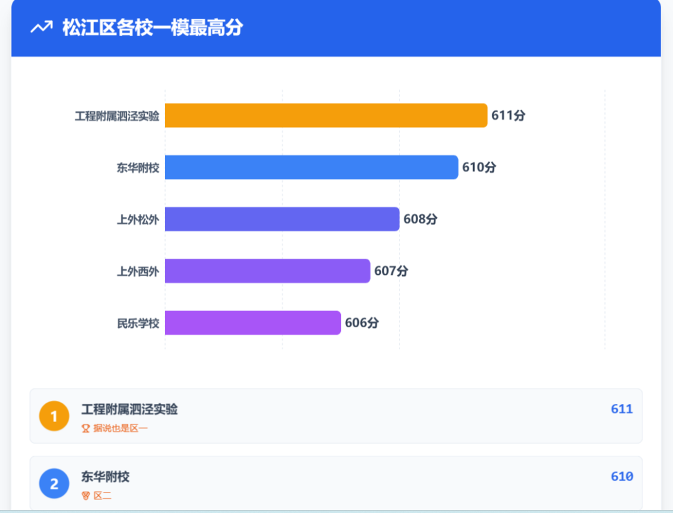Viewport: 673px width, 513px height.
Task: Click the 610分 value label on chart
Action: tap(479, 167)
